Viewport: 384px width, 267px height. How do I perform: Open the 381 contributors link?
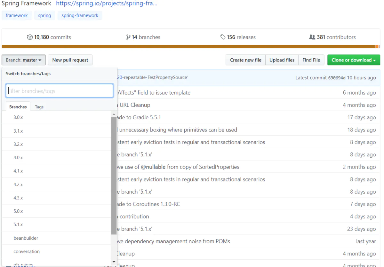coord(332,37)
